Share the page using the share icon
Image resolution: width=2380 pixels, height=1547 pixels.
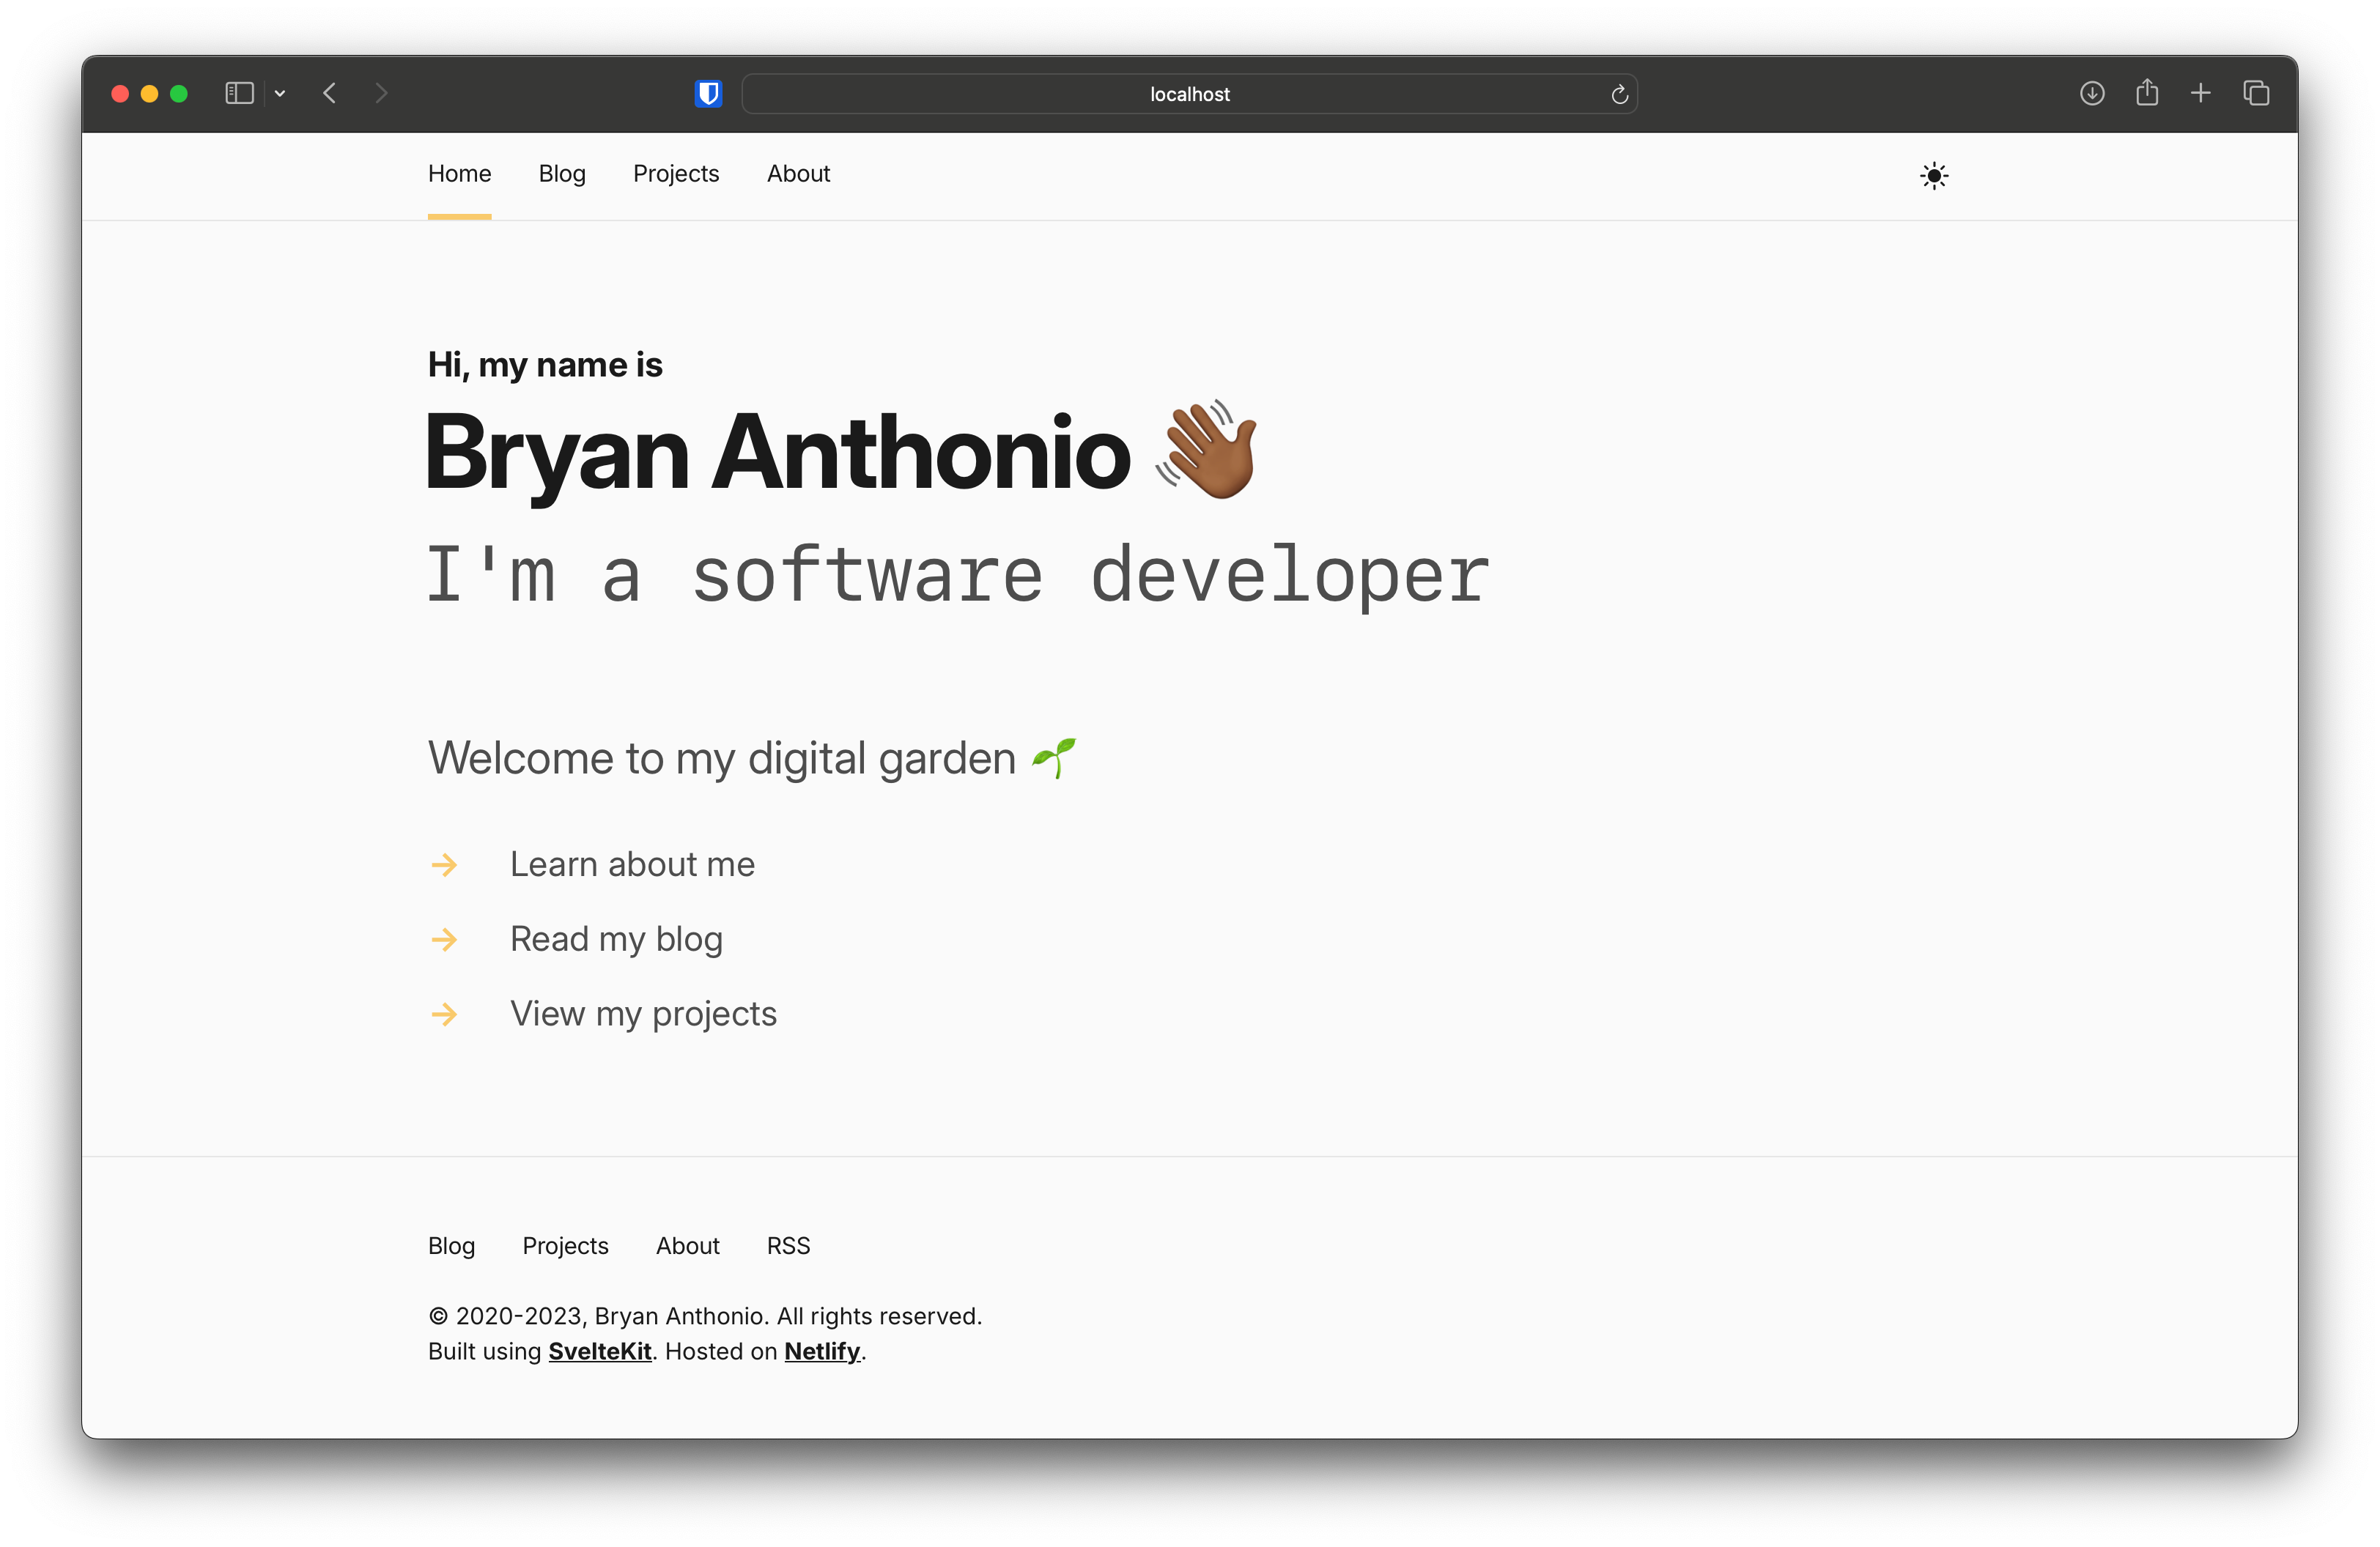tap(2147, 92)
